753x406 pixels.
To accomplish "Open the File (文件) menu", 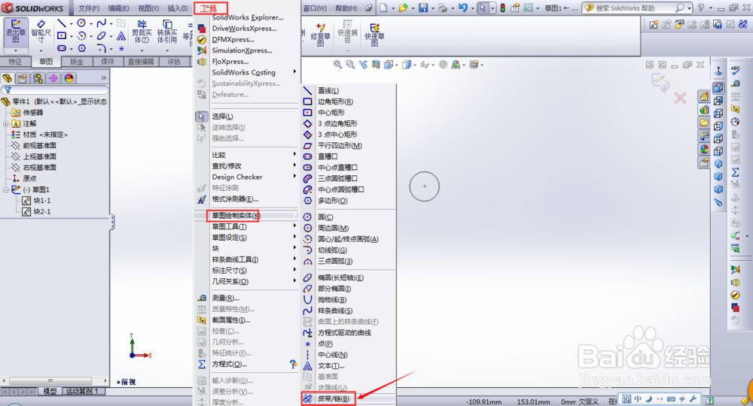I will tap(89, 8).
